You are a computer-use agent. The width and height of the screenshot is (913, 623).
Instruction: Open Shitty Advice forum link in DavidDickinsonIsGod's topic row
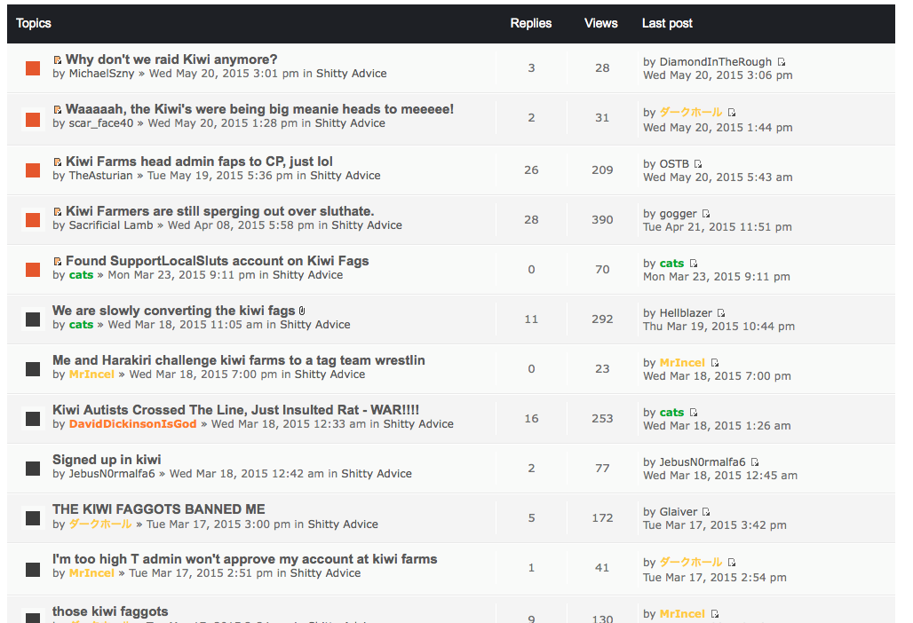418,424
